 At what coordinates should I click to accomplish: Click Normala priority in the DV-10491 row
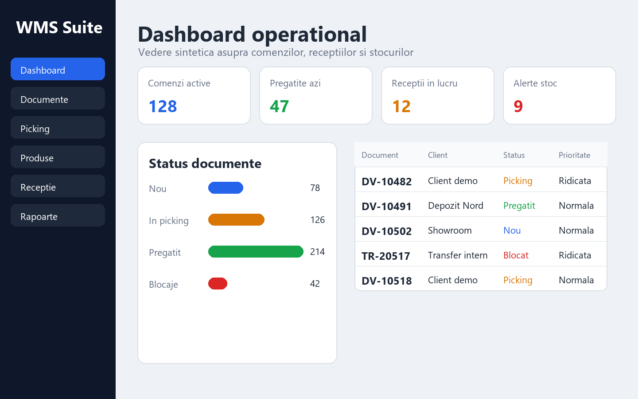[x=576, y=206]
